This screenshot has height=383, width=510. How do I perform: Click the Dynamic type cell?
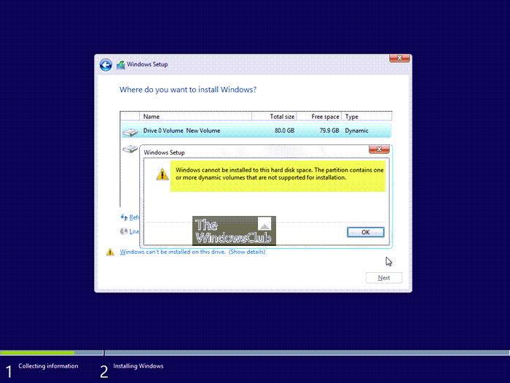356,131
